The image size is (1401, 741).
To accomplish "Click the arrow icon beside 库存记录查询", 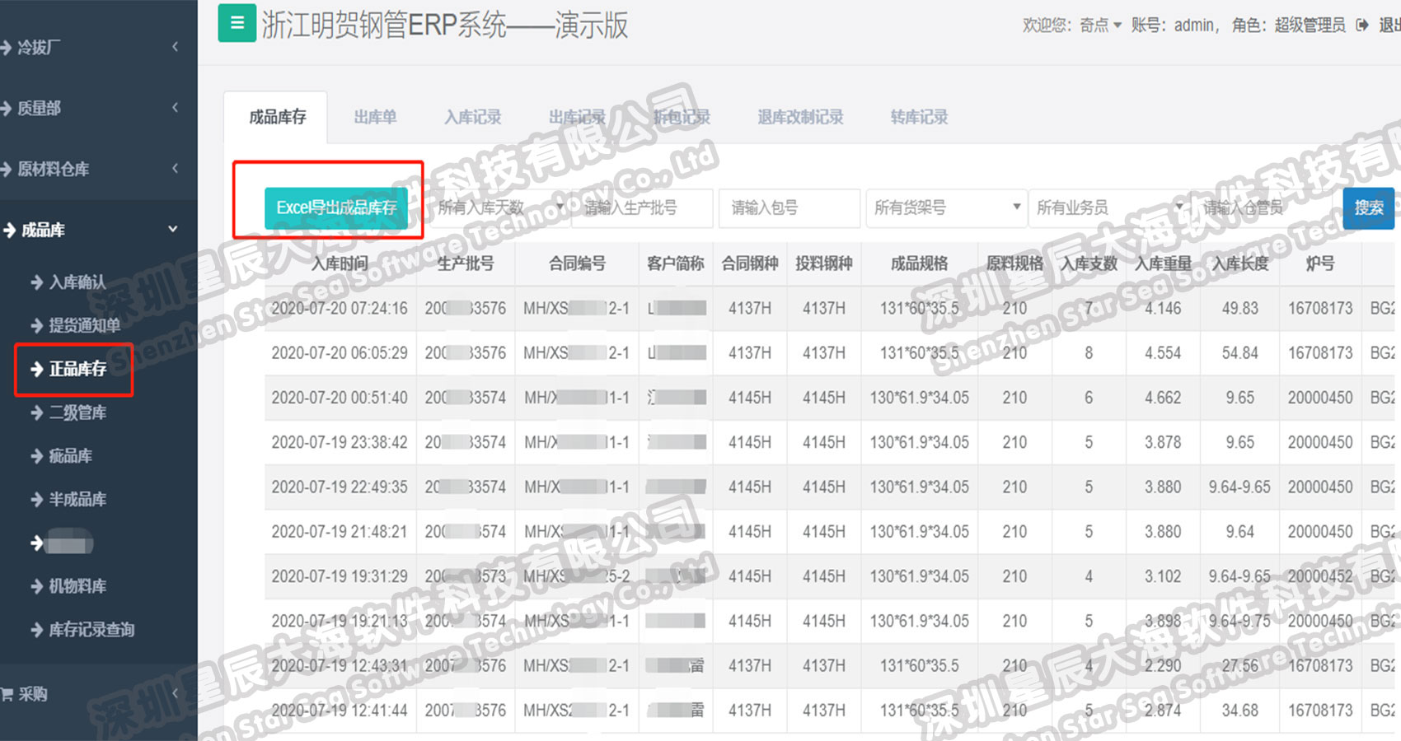I will [37, 630].
